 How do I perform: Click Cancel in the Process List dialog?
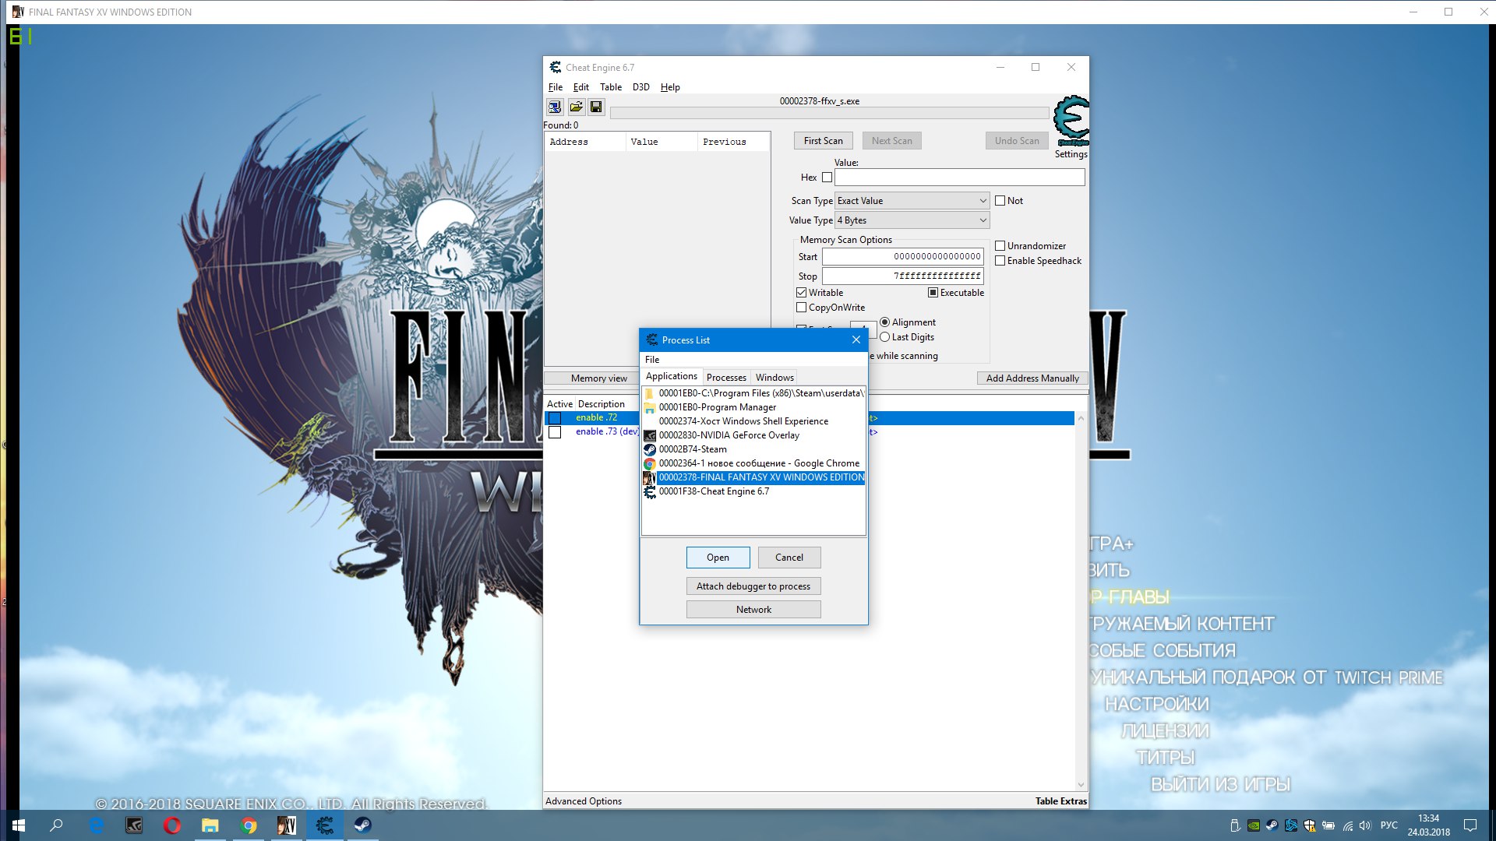tap(789, 558)
